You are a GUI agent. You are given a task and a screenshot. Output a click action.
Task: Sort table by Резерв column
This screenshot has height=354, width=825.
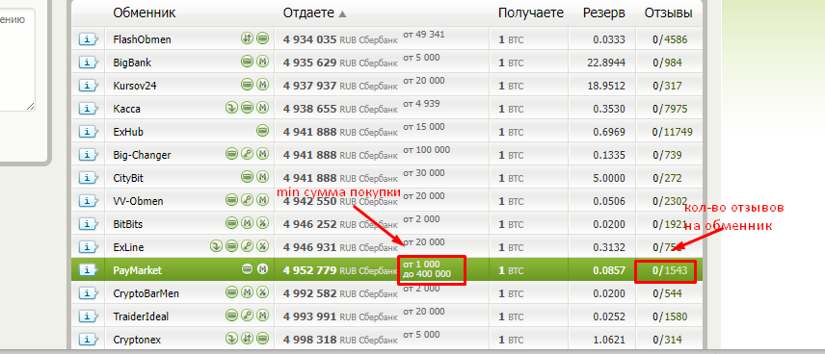click(604, 13)
